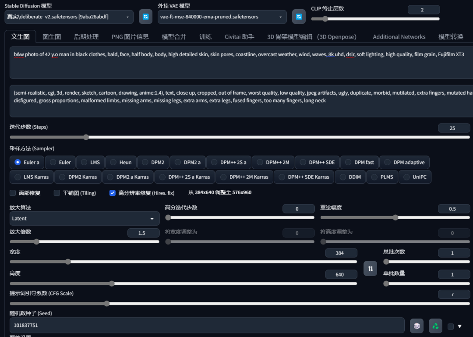Image resolution: width=473 pixels, height=337 pixels.
Task: Reuse last seed with green recycle icon
Action: click(435, 326)
